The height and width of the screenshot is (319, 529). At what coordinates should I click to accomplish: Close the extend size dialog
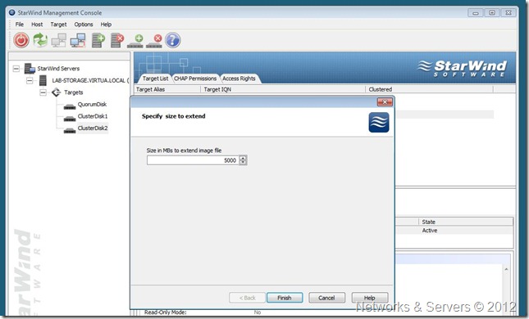pyautogui.click(x=385, y=102)
